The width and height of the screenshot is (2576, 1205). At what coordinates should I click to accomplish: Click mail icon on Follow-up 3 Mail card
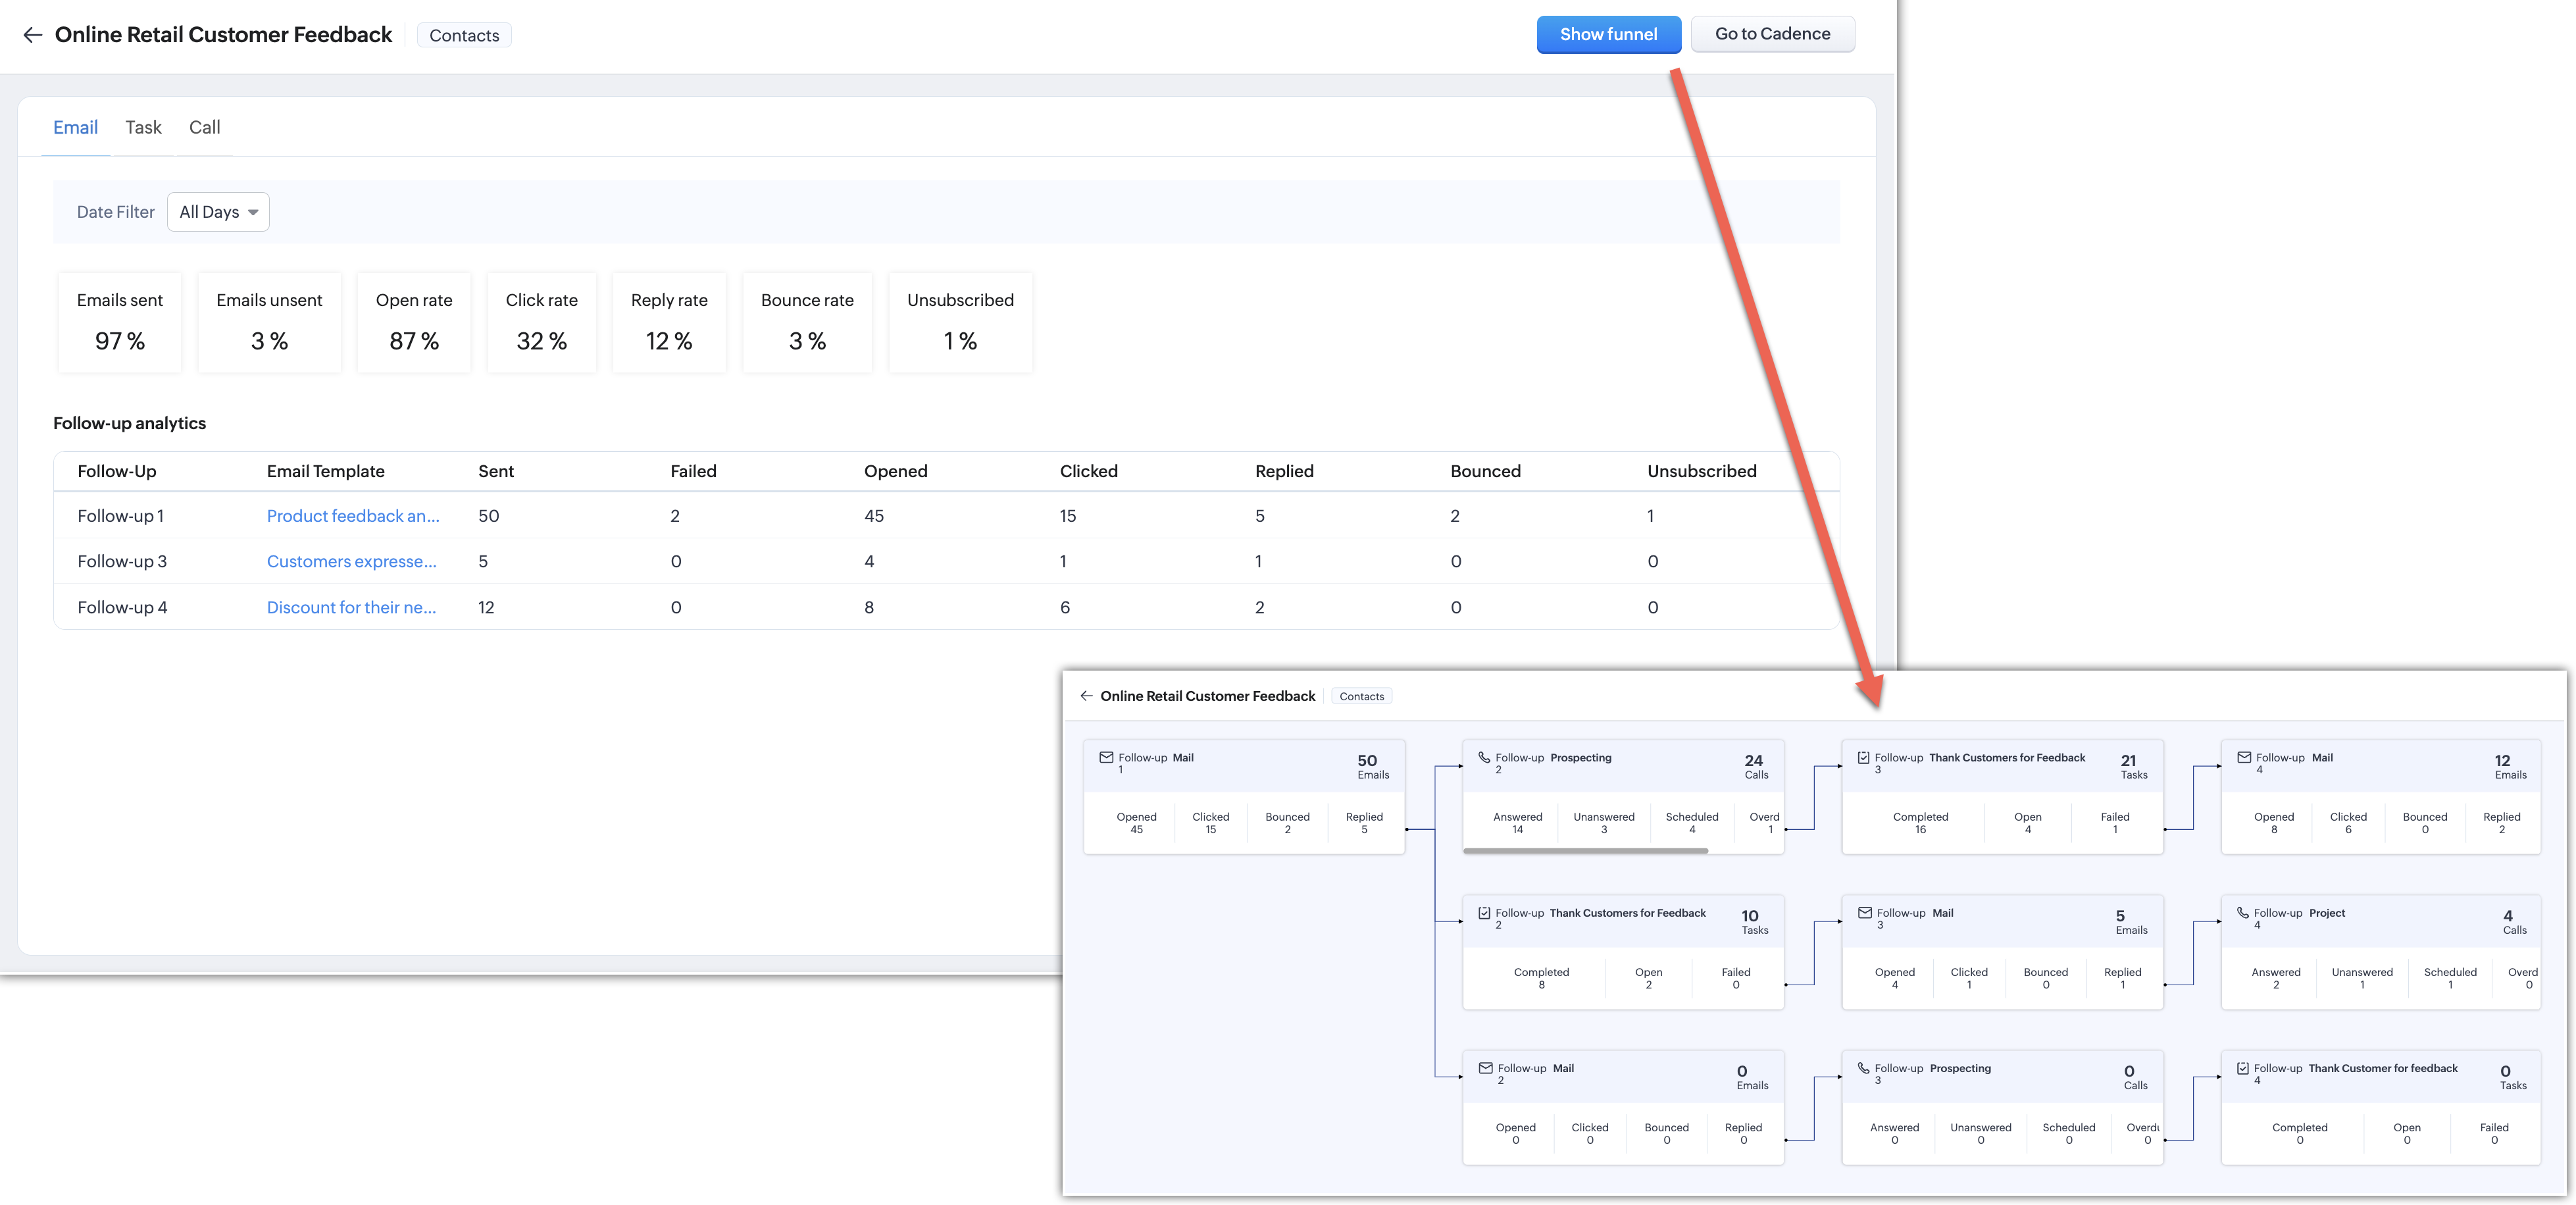click(1864, 913)
